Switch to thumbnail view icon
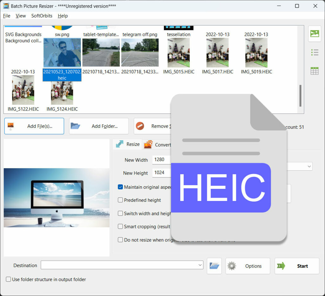The image size is (325, 296). click(315, 34)
